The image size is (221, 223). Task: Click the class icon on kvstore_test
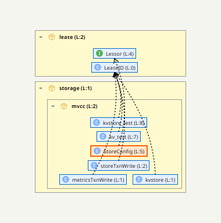click(97, 123)
